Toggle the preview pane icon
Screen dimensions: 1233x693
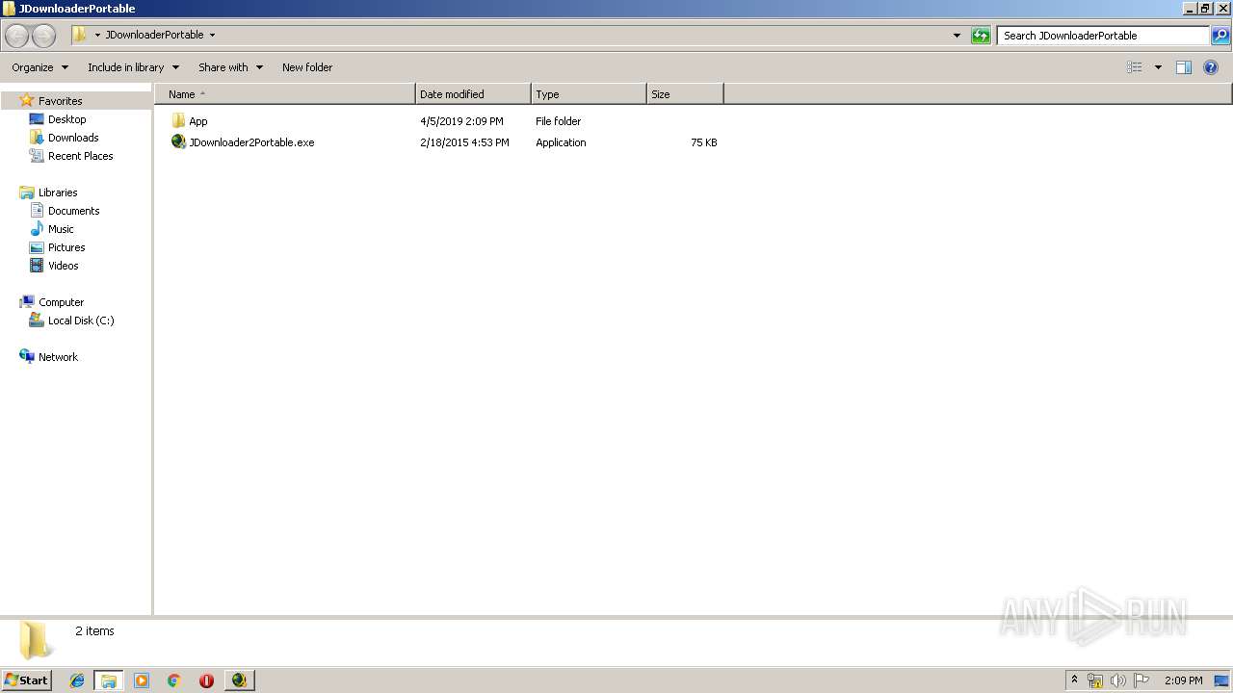(1184, 67)
